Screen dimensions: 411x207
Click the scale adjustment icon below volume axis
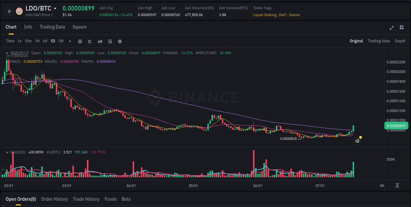click(x=397, y=186)
